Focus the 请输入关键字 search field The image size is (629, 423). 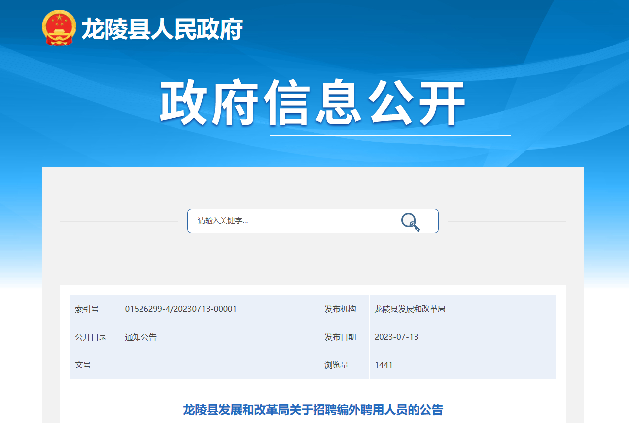(x=291, y=221)
